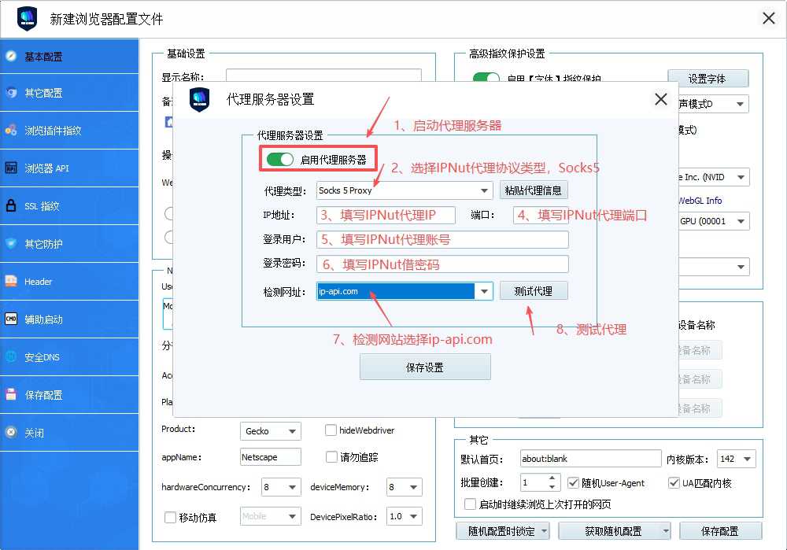The image size is (787, 550).
Task: Open the 检测网址 ip-api.com dropdown
Action: click(x=485, y=291)
